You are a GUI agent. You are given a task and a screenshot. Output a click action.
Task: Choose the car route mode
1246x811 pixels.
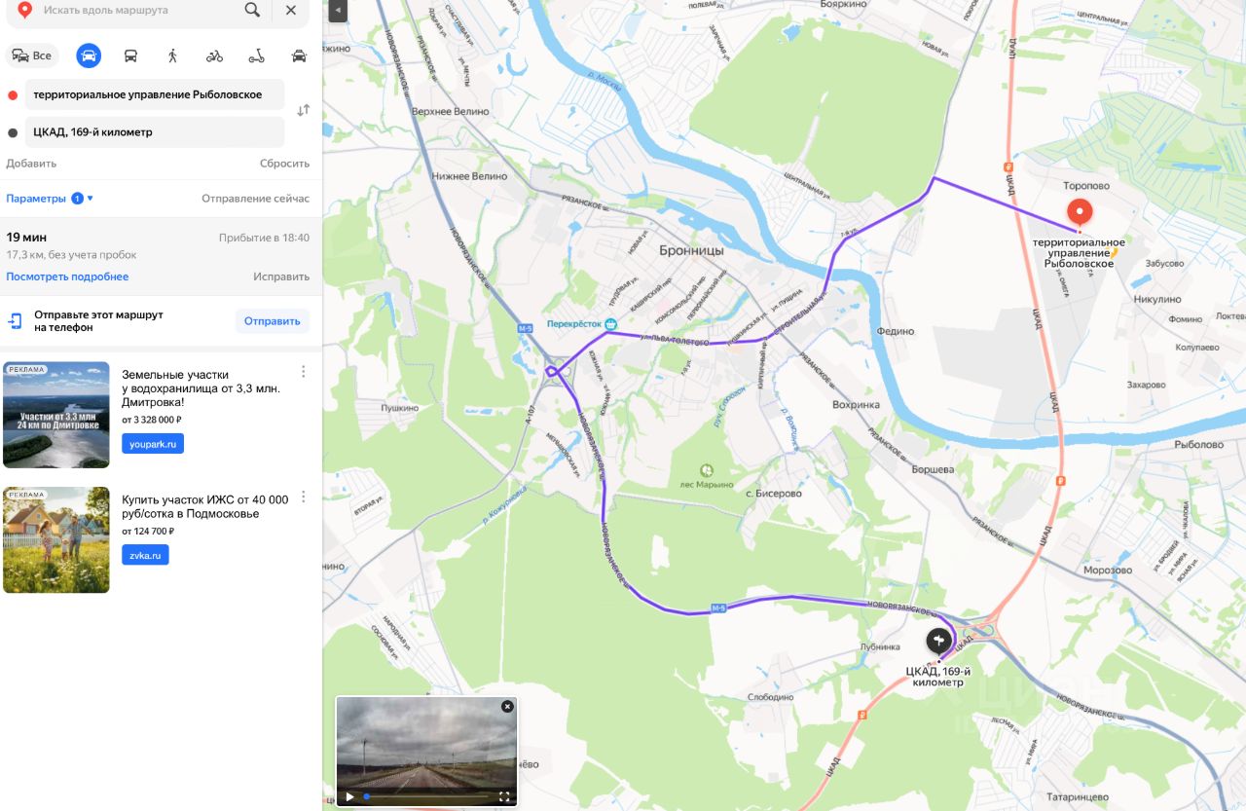coord(89,55)
